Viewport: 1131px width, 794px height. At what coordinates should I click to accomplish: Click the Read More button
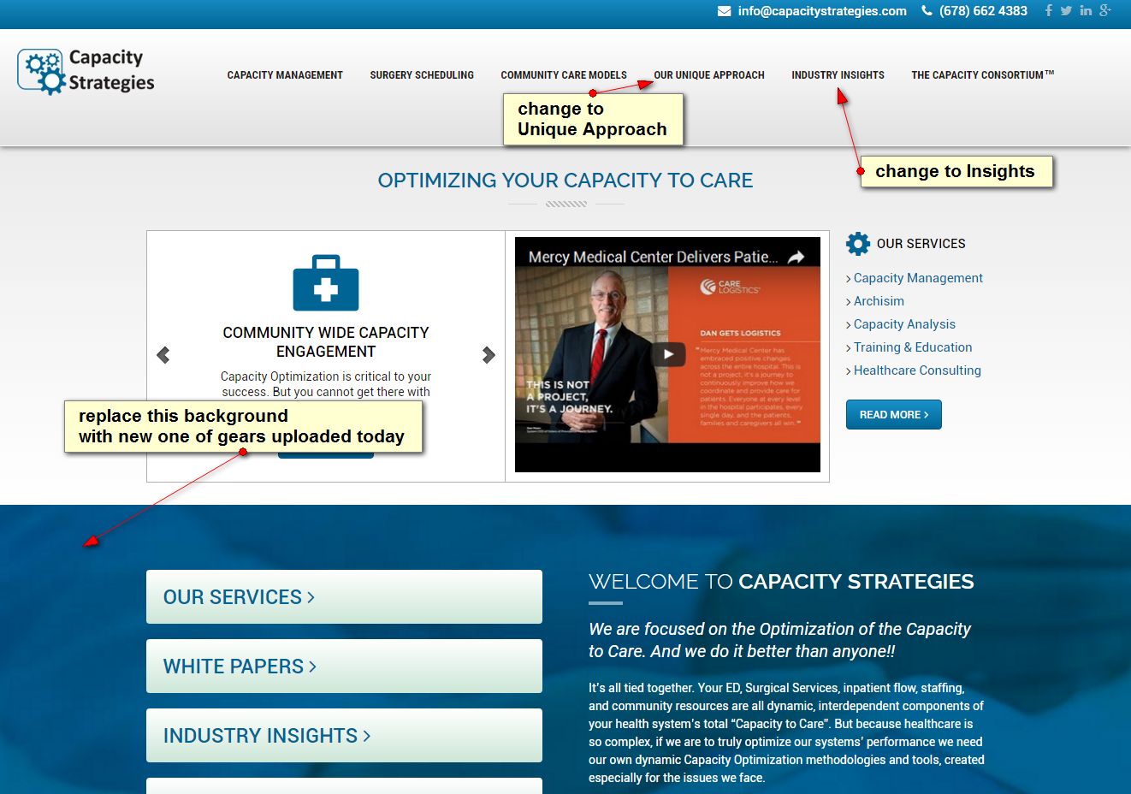click(x=894, y=414)
